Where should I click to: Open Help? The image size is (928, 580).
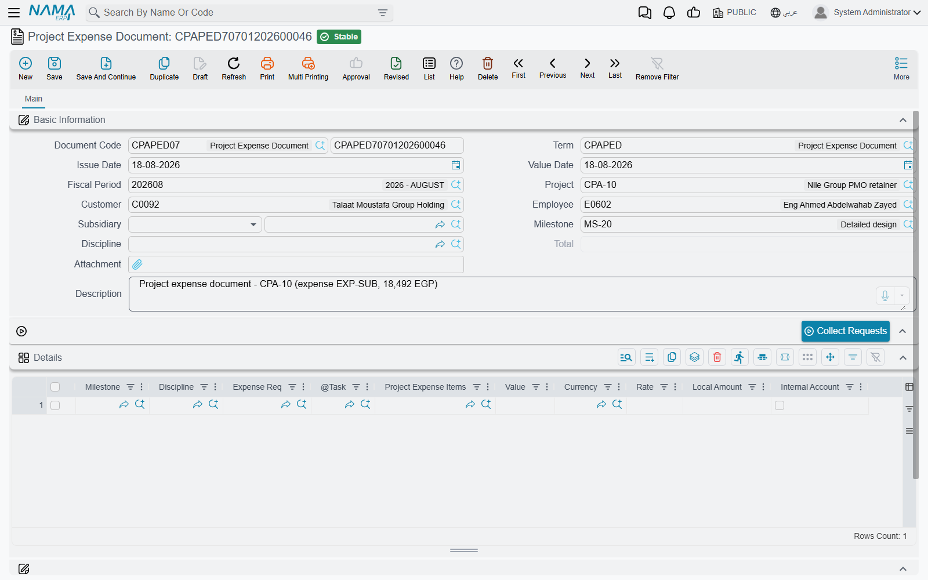456,68
